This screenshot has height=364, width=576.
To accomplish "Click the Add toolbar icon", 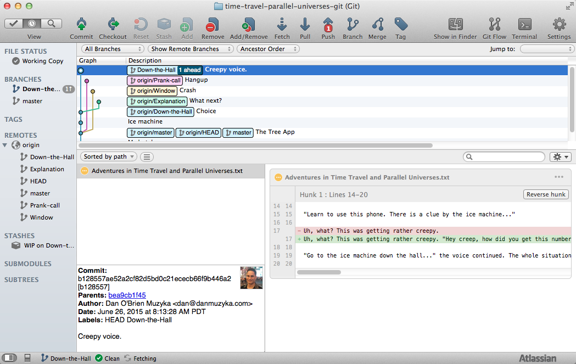I will click(187, 25).
